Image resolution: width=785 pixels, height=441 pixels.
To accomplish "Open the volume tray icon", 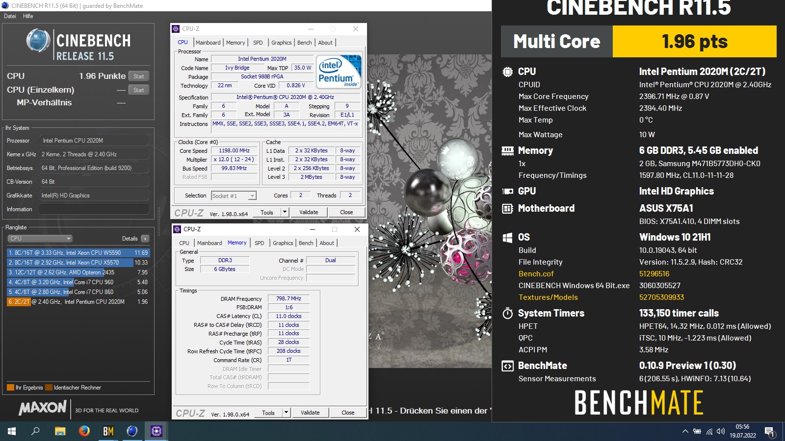I will point(721,432).
